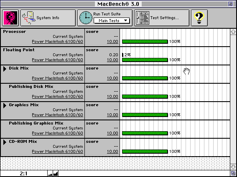Click the scroll down arrow in scrollbar

point(233,167)
